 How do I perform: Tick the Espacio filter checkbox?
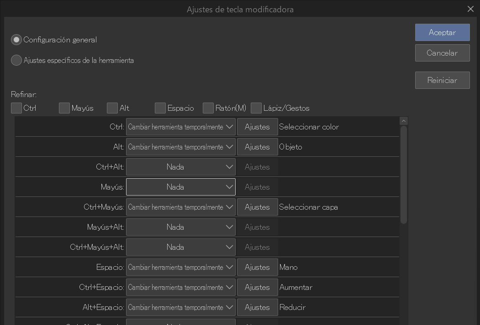[160, 108]
